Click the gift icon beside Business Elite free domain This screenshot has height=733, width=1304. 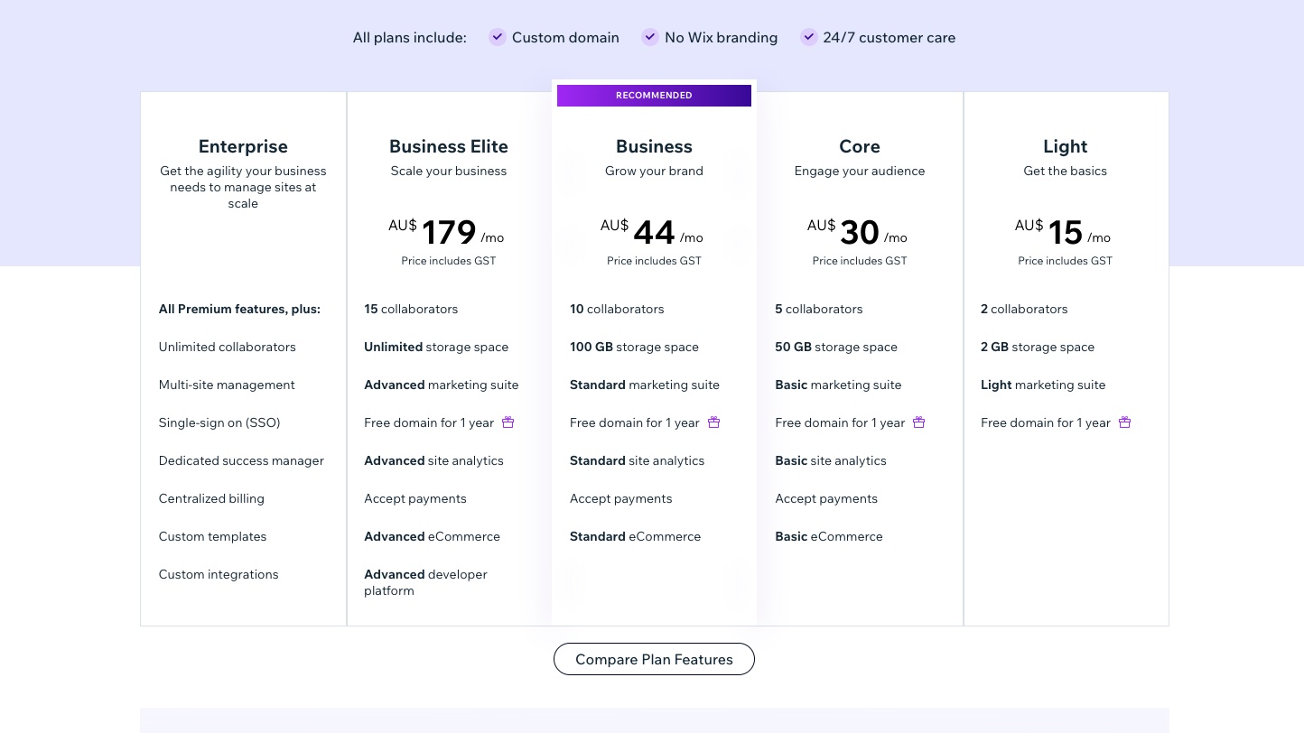(x=508, y=422)
